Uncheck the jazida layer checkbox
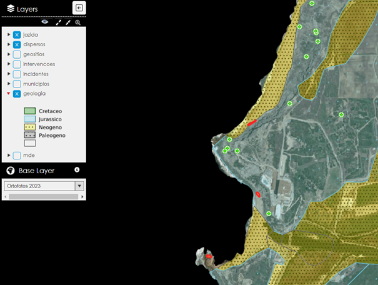Screen dimensions: 378x285 pyautogui.click(x=17, y=35)
